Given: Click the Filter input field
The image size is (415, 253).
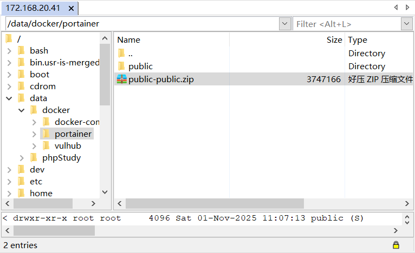Looking at the screenshot, I should coord(347,24).
